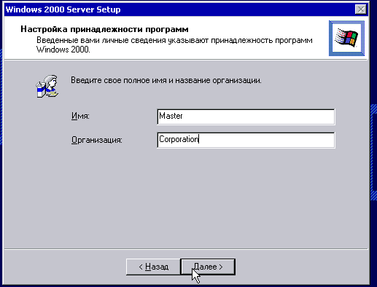The image size is (377, 287).
Task: Click the user with computer icon
Action: pyautogui.click(x=47, y=86)
